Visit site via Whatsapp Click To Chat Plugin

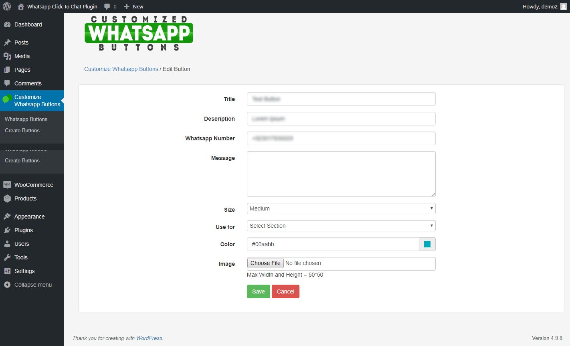[x=58, y=6]
